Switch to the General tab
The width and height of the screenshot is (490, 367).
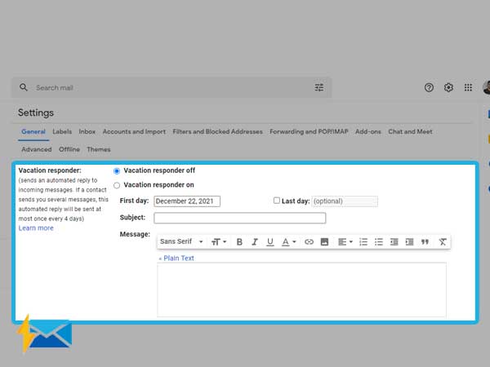coord(33,131)
